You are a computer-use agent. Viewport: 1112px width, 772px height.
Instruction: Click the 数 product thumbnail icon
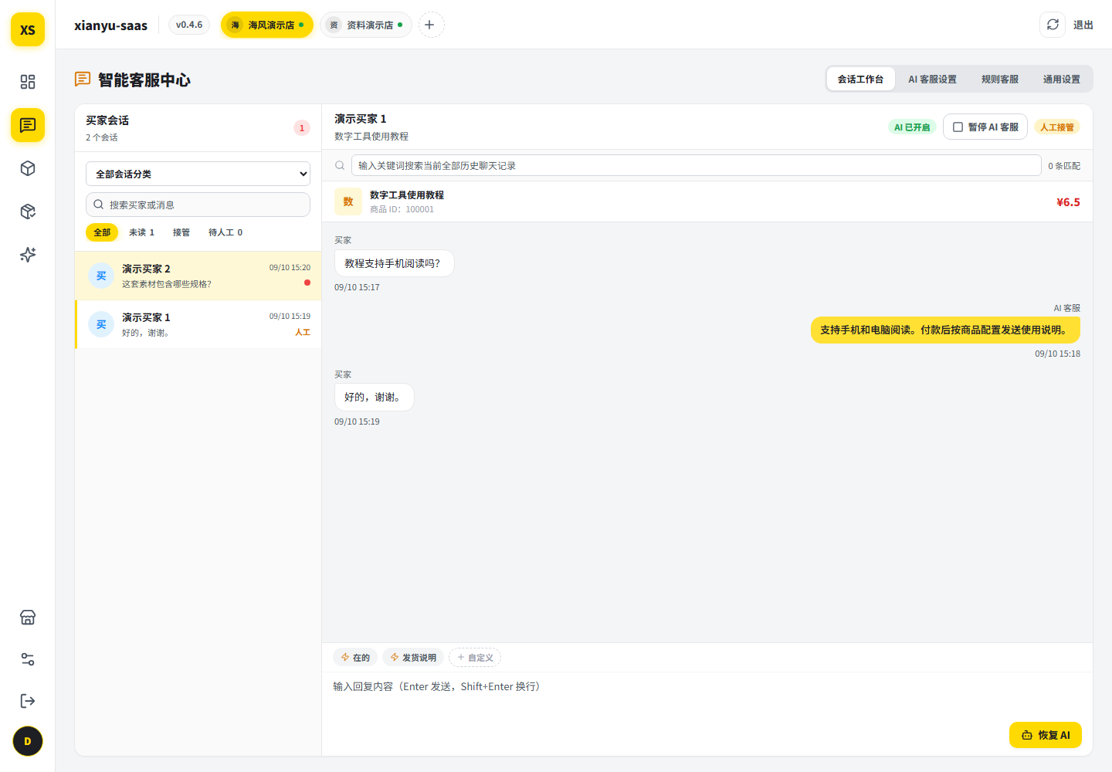click(348, 201)
